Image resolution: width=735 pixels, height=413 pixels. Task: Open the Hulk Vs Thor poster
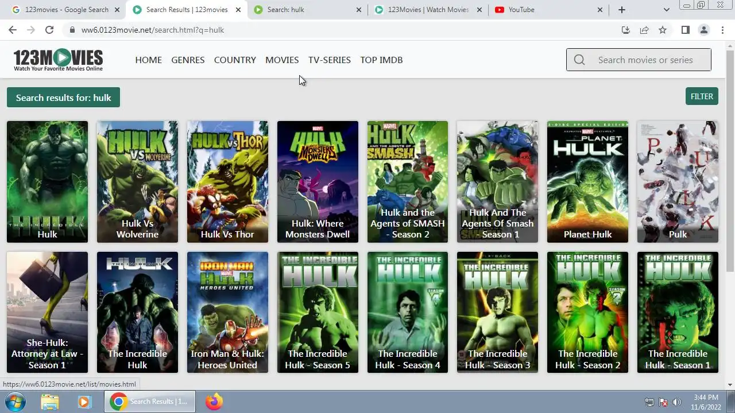tap(227, 182)
